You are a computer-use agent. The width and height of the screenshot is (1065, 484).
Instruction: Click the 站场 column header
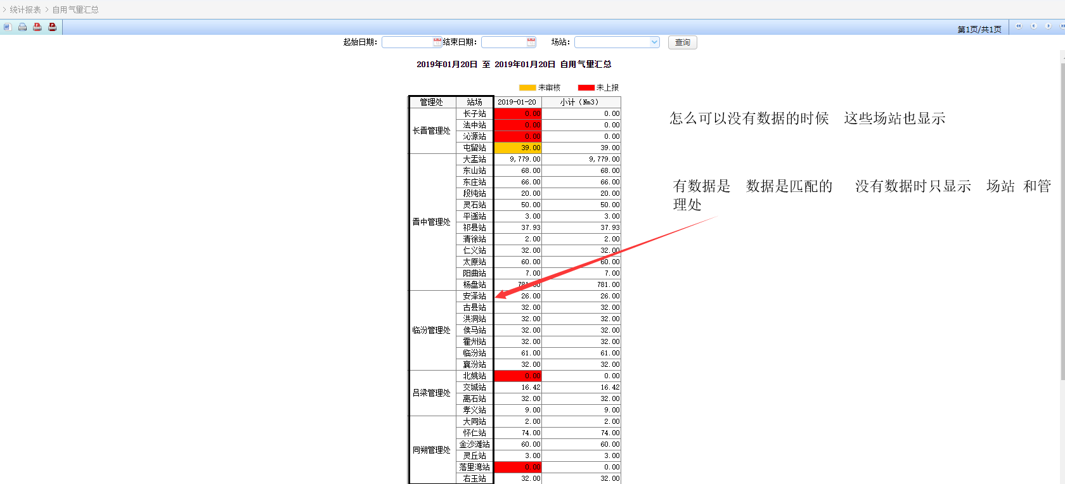(475, 102)
